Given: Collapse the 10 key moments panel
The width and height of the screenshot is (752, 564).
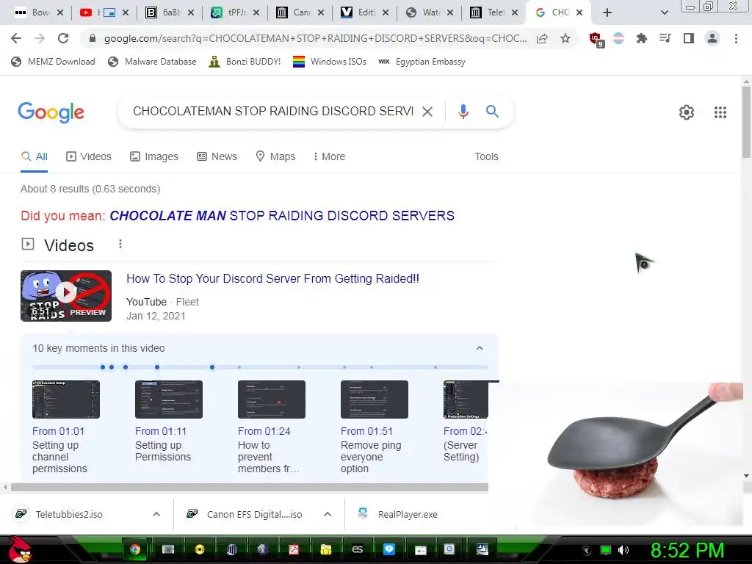Looking at the screenshot, I should pyautogui.click(x=479, y=348).
